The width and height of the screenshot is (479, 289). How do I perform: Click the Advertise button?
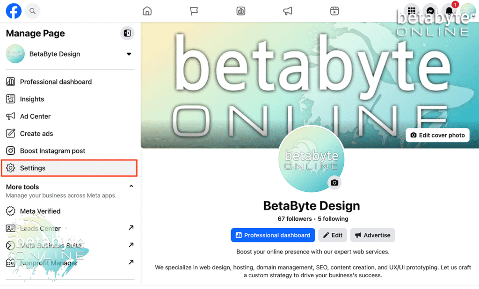tap(372, 235)
